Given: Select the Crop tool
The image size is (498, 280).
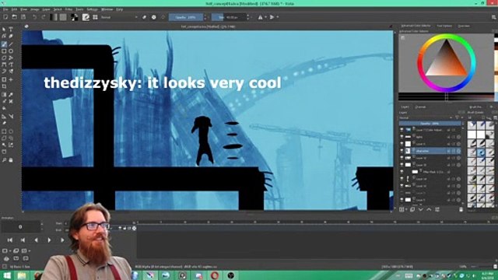Looking at the screenshot, I should coord(4,86).
